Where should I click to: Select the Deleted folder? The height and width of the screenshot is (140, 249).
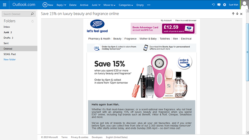[x=19, y=49]
